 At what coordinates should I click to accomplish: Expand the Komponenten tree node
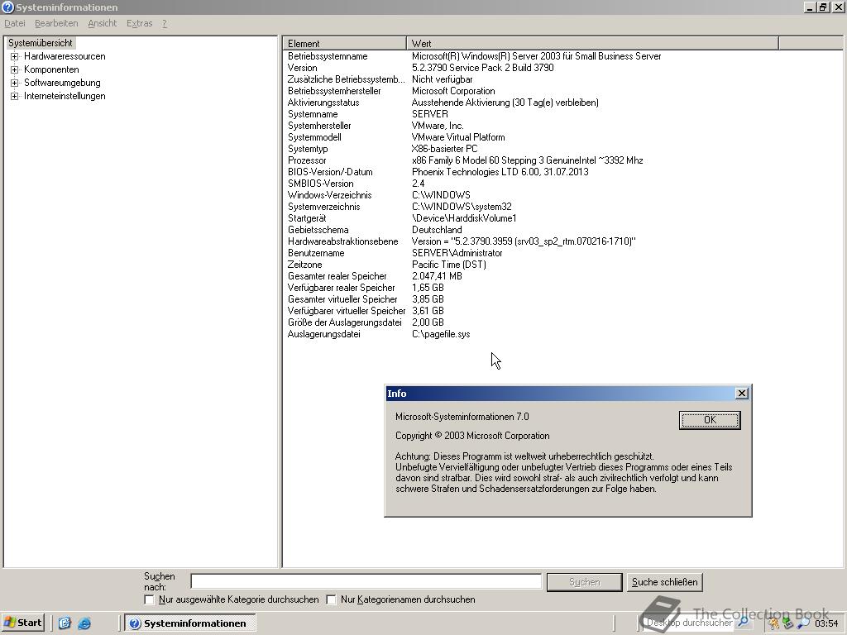[15, 69]
